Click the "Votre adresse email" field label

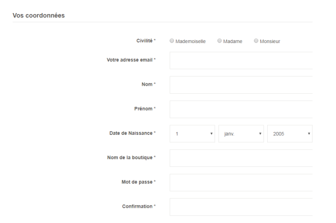(130, 60)
